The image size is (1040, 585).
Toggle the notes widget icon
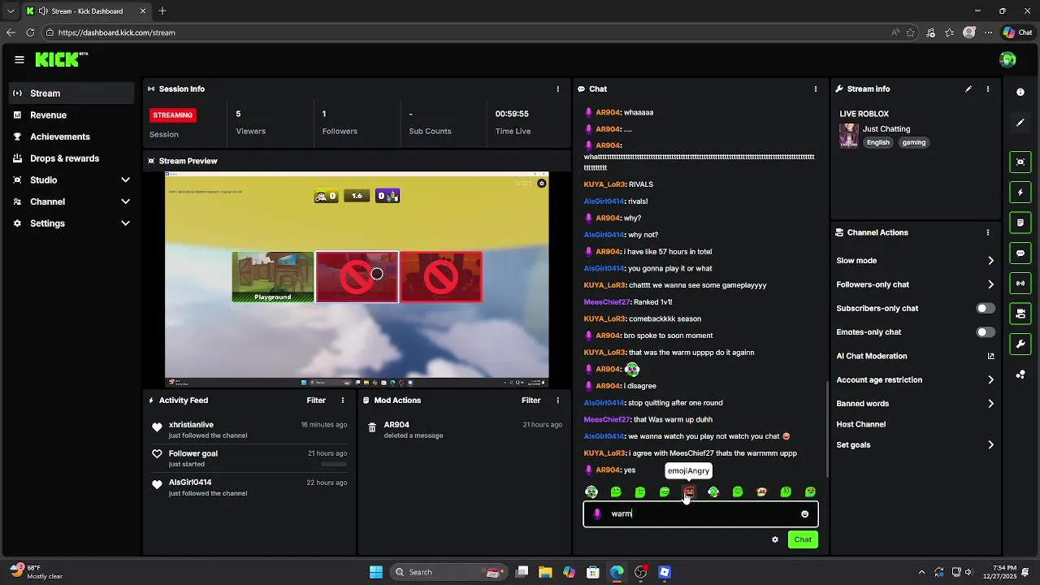1020,223
